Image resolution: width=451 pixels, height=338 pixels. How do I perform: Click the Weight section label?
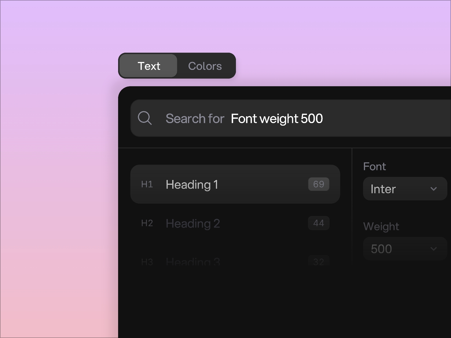pos(381,226)
